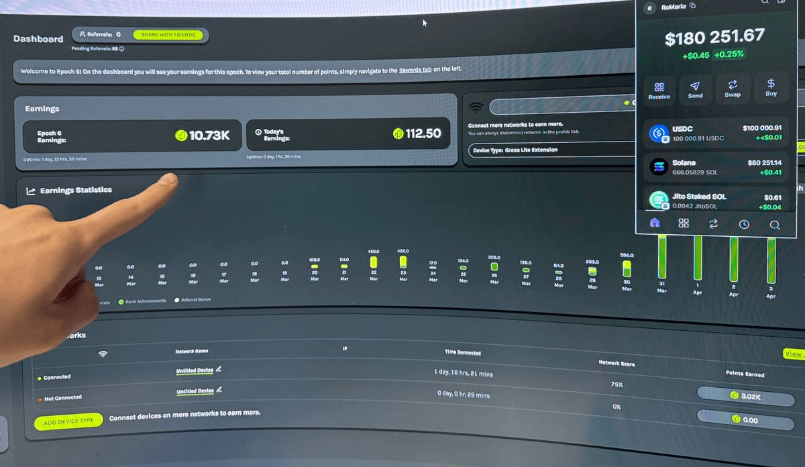
Task: Click the 22 Mar bar showing 458.0
Action: (374, 262)
